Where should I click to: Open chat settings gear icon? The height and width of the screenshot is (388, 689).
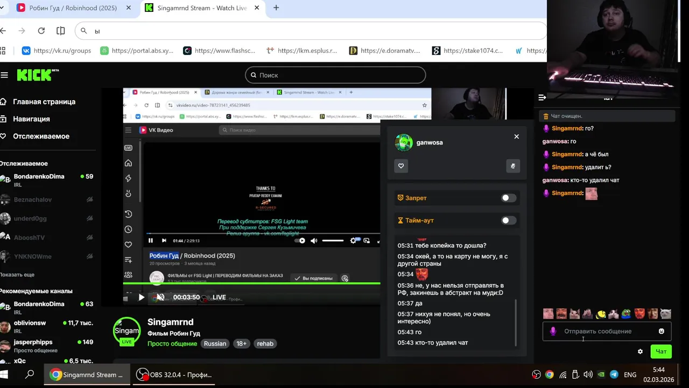point(640,351)
